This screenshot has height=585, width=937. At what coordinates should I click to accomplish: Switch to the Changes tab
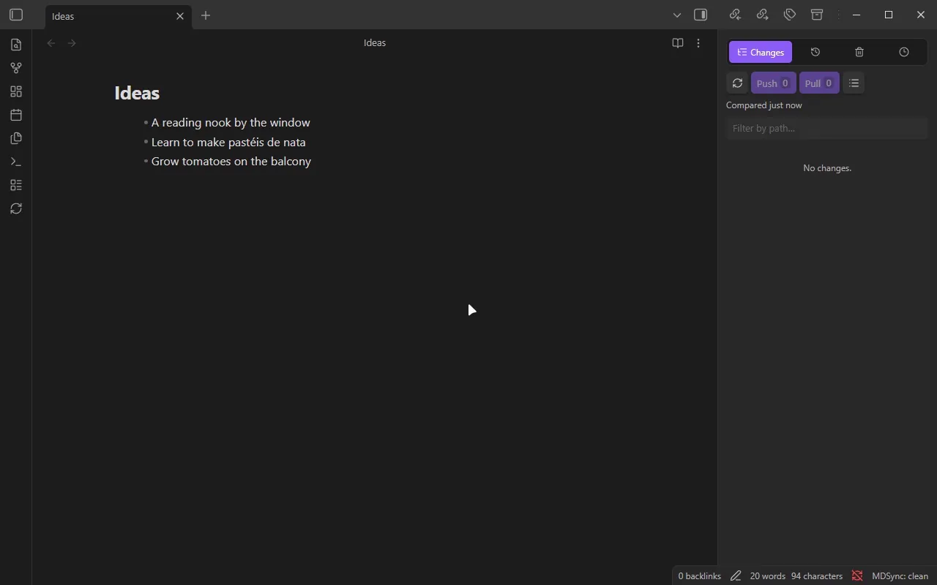coord(761,52)
